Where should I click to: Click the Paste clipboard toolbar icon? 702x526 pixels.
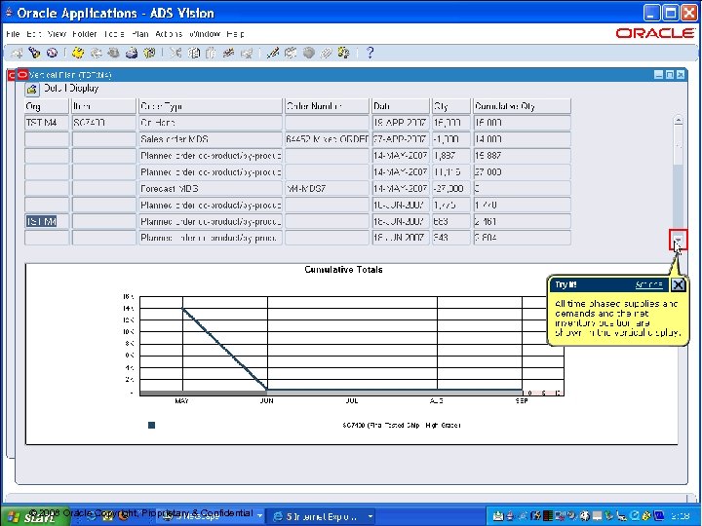[x=211, y=54]
